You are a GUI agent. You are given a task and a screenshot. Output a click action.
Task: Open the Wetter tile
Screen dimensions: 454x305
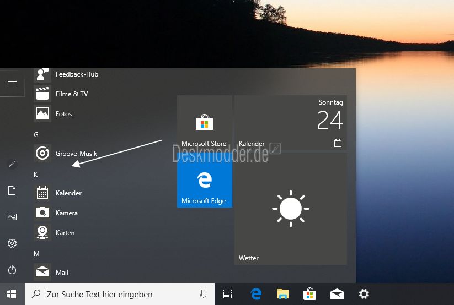tap(291, 209)
